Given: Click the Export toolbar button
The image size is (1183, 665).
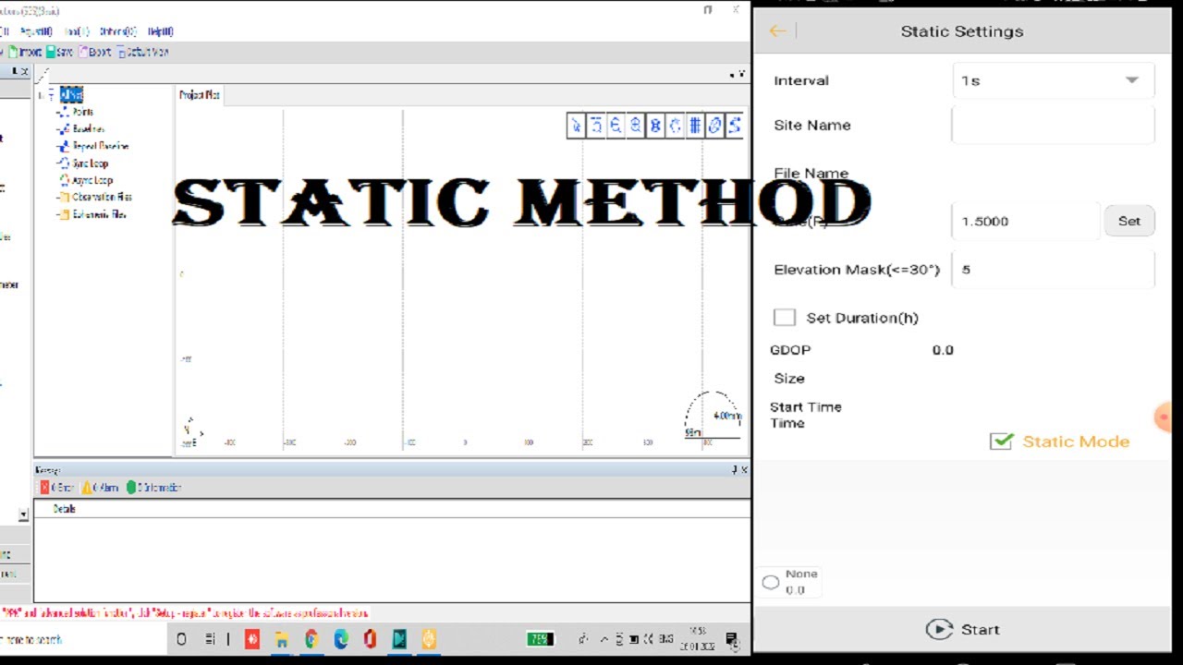Looking at the screenshot, I should coord(95,53).
